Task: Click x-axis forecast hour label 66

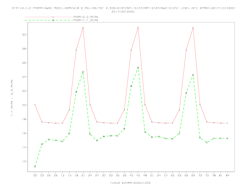Action: click(186, 175)
